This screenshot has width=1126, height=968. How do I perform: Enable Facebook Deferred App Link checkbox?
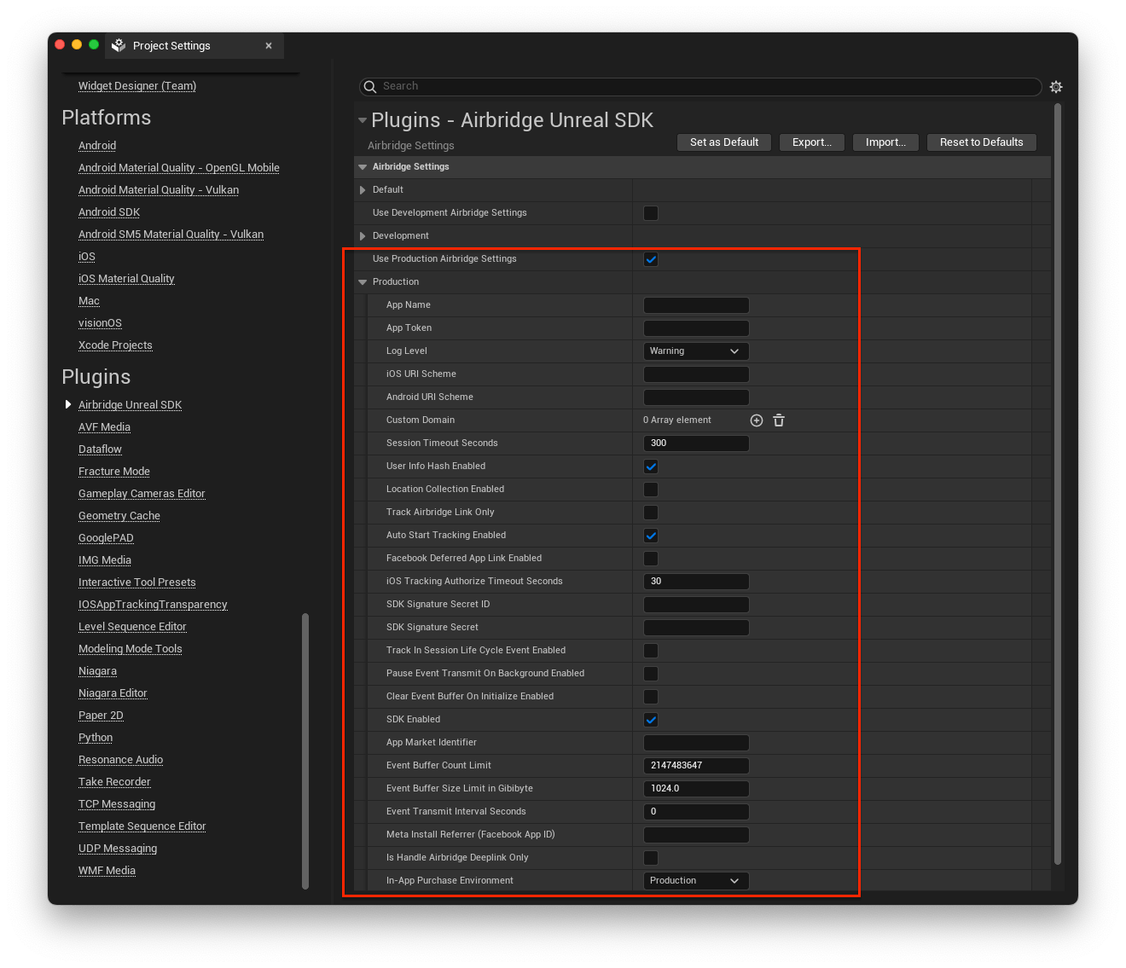pyautogui.click(x=651, y=559)
